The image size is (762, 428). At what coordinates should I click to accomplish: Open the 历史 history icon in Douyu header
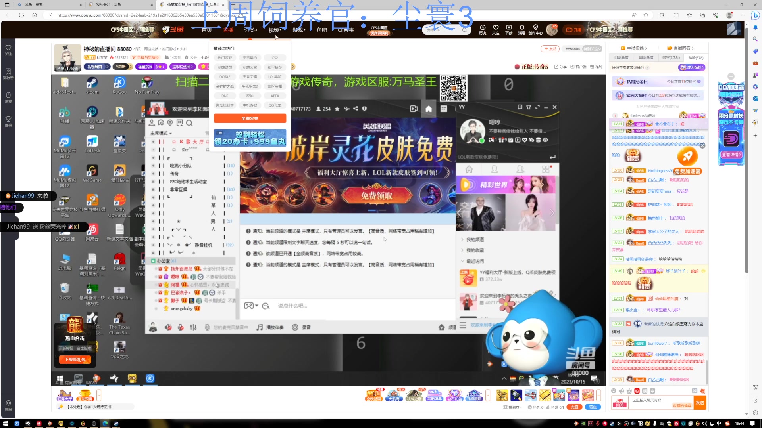coord(482,29)
